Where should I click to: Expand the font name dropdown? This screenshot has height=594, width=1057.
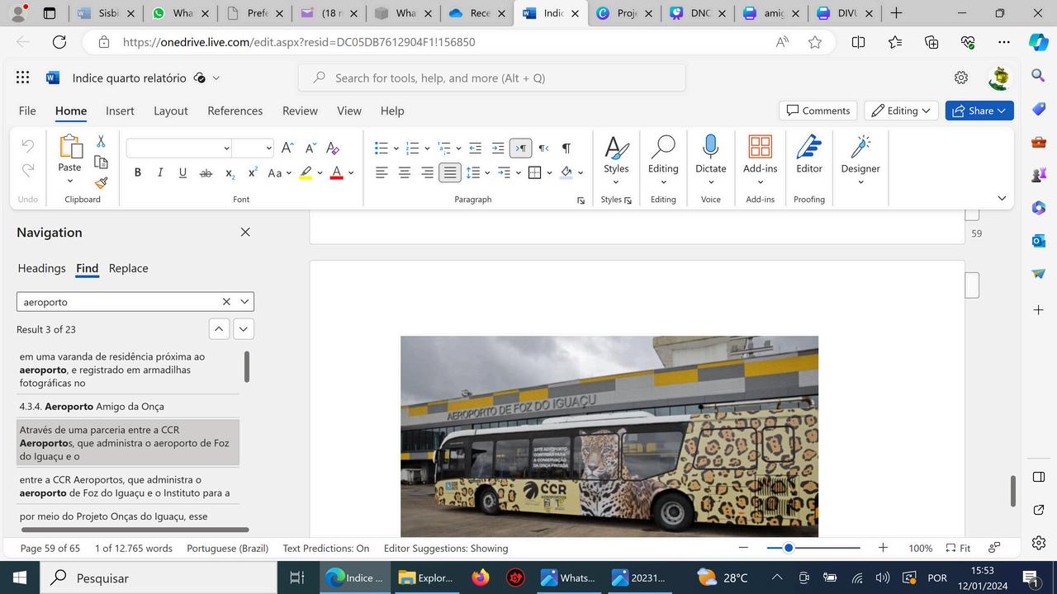tap(226, 148)
